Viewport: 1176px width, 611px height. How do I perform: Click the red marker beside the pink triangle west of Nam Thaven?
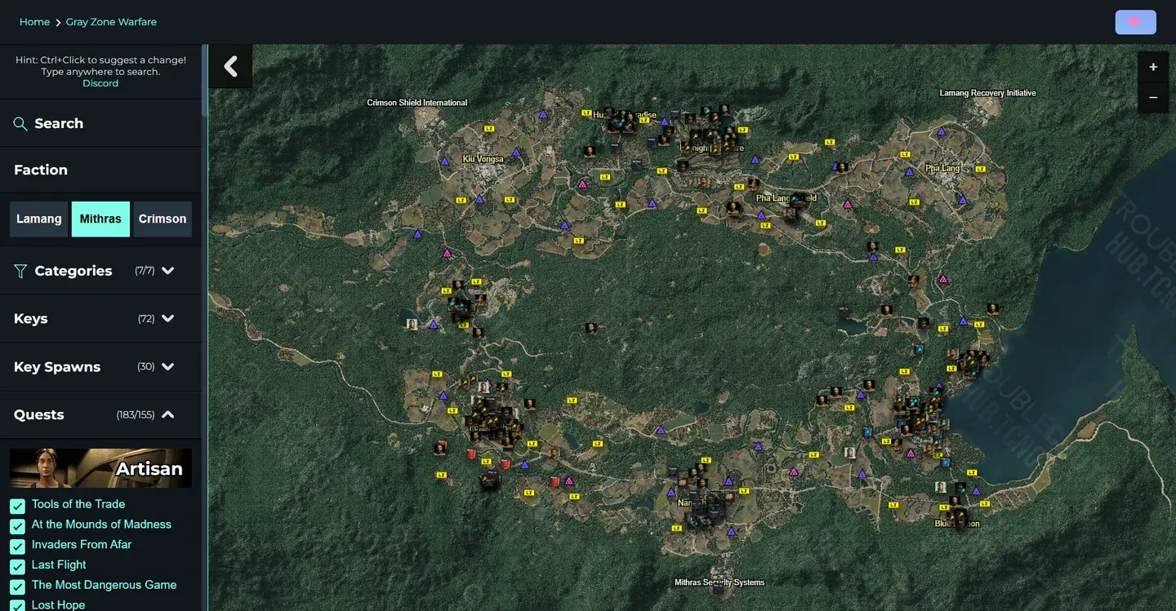click(555, 480)
